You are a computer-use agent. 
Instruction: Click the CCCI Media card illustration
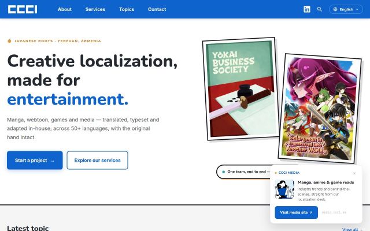click(284, 189)
